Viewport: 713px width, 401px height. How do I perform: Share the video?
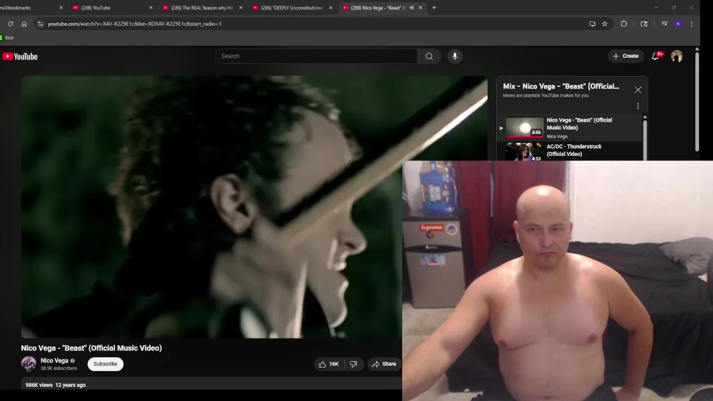coord(384,364)
